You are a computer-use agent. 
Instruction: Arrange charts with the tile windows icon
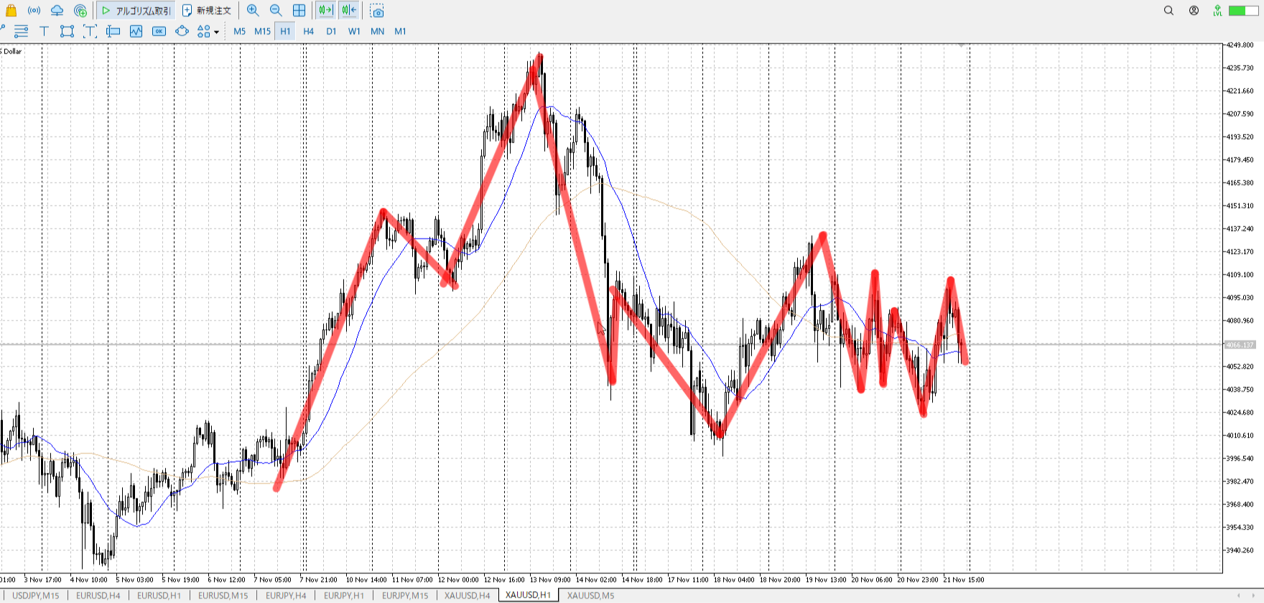pos(299,11)
